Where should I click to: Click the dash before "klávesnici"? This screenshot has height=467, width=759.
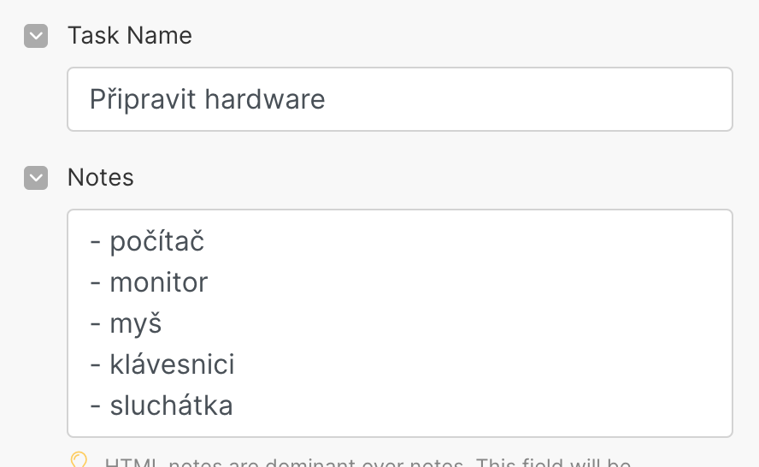point(96,364)
